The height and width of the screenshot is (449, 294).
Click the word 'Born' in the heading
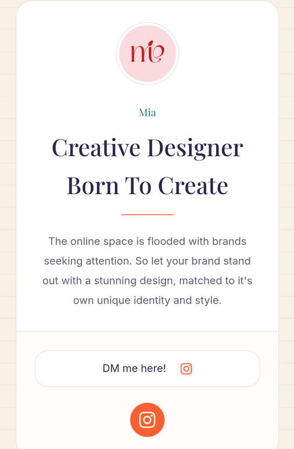coord(93,186)
